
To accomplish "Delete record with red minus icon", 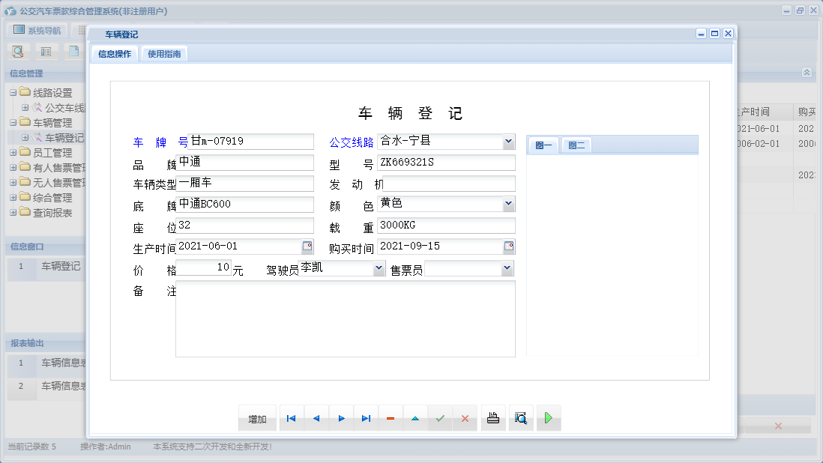I will click(391, 418).
